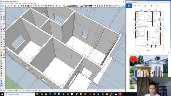This screenshot has height=96, width=171.
Task: Activate Follow Me tool in left palette
Action: [x=4, y=29]
